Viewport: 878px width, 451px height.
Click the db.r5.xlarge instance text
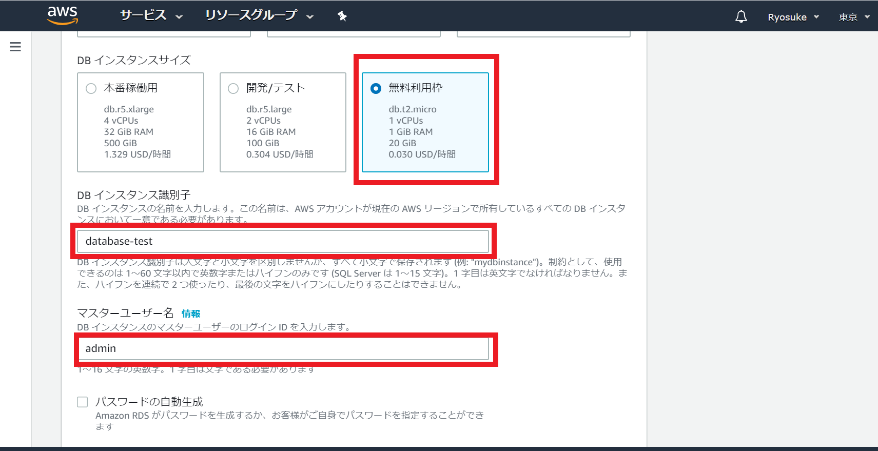129,109
